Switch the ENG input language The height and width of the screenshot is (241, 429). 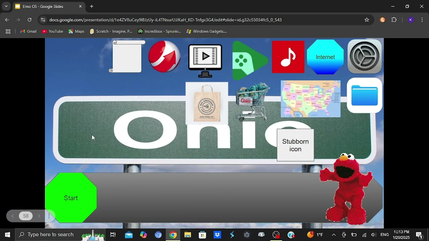tap(385, 235)
